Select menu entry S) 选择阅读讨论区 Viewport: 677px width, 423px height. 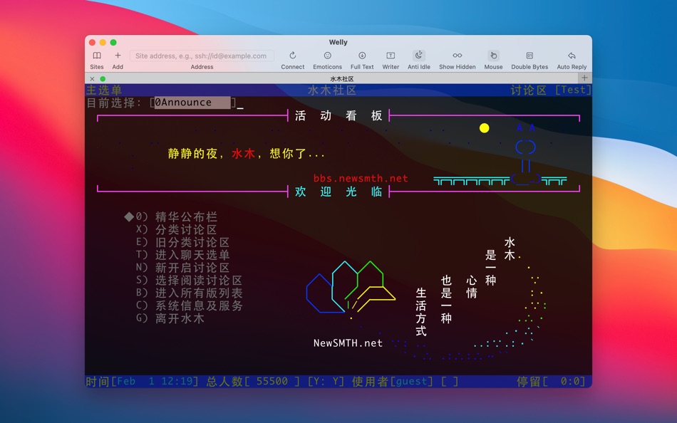(x=189, y=280)
